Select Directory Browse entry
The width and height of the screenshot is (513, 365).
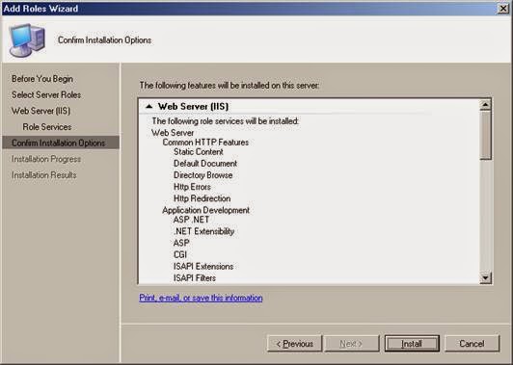(202, 175)
